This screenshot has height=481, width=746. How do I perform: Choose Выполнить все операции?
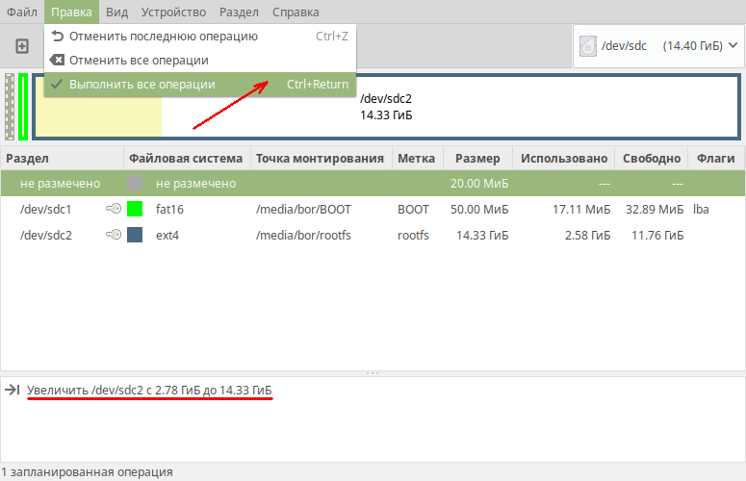pos(200,84)
